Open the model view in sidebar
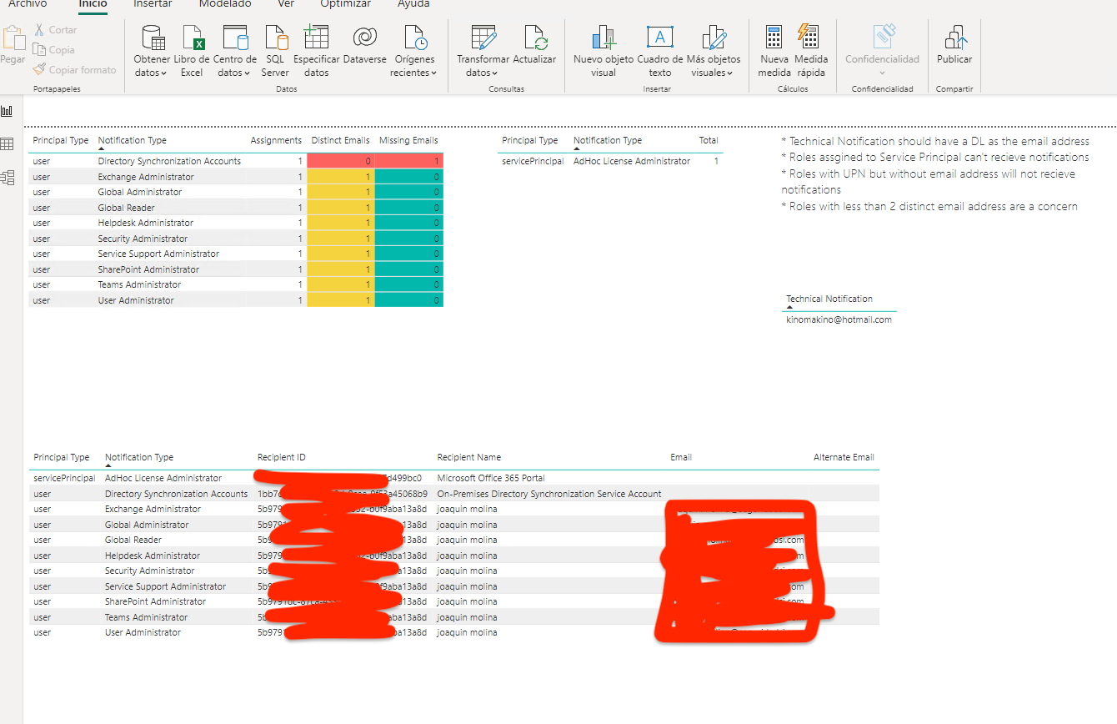The width and height of the screenshot is (1117, 724). tap(8, 177)
